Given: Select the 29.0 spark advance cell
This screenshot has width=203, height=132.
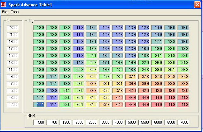Looking at the screenshot, I should (x=158, y=70).
